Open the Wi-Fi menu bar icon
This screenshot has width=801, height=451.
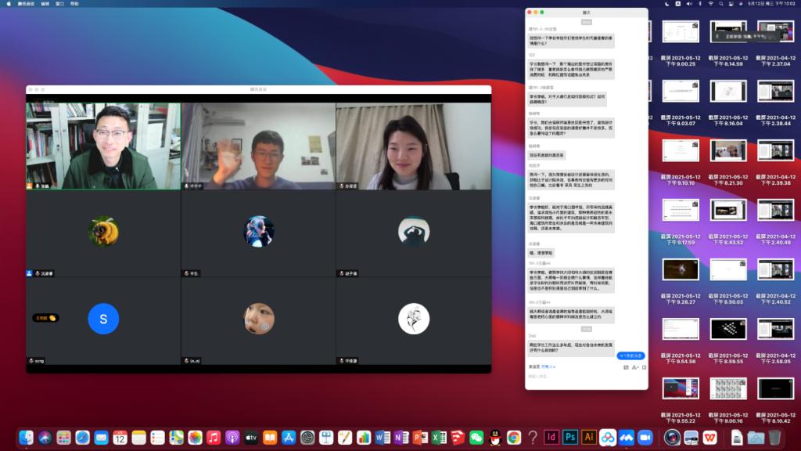click(x=711, y=4)
